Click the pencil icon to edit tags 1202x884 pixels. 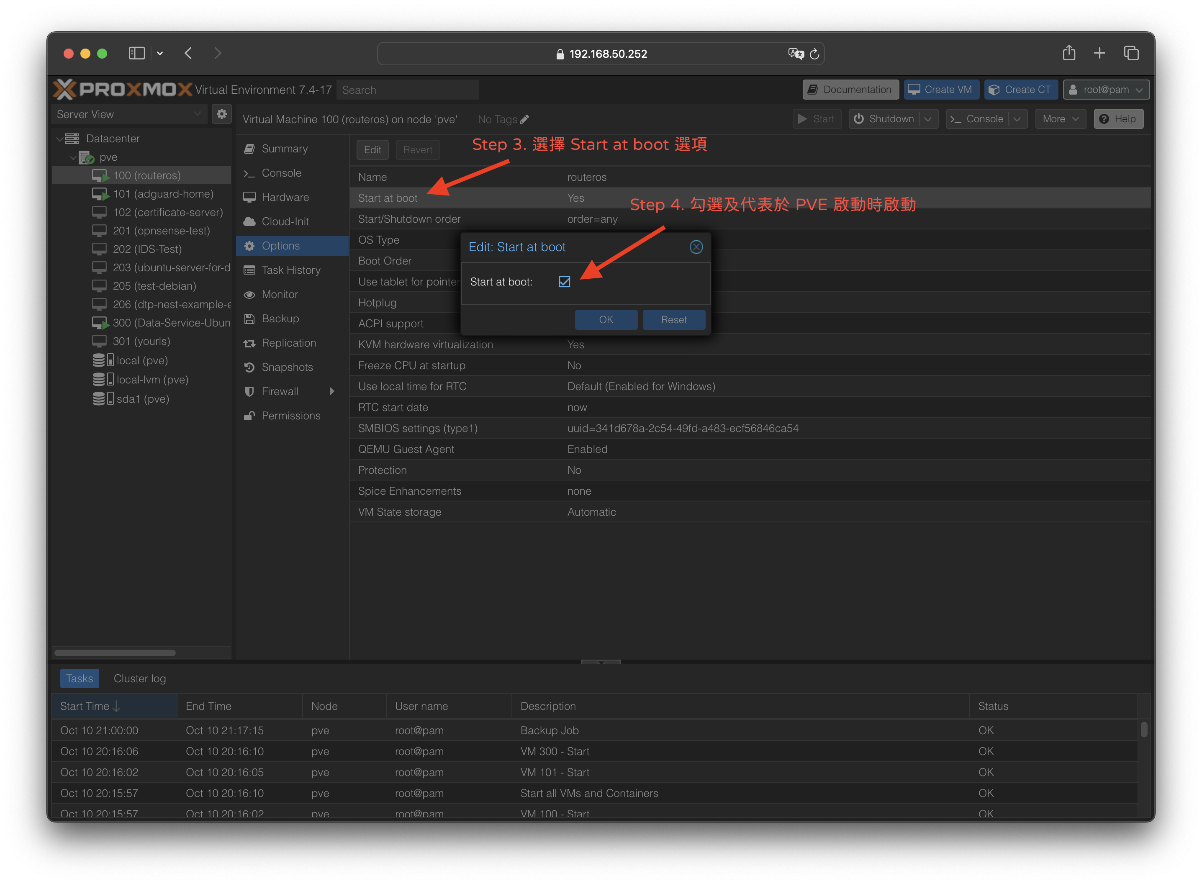(524, 119)
